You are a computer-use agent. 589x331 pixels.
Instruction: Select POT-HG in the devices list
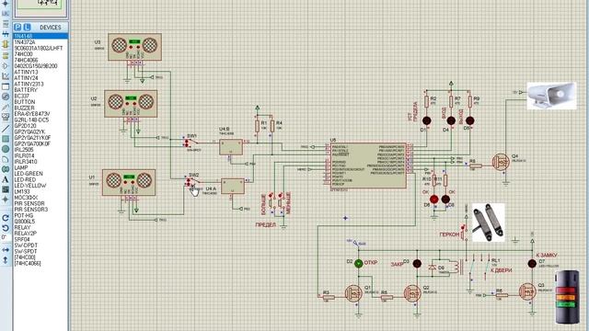tap(40, 215)
